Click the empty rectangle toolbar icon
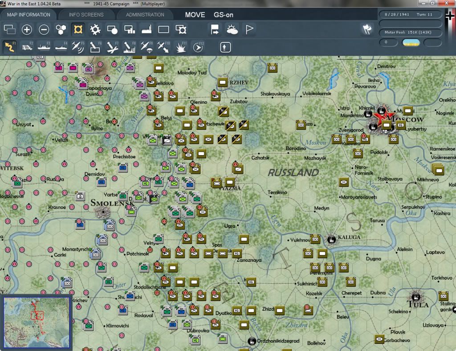This screenshot has width=456, height=351. [x=163, y=29]
